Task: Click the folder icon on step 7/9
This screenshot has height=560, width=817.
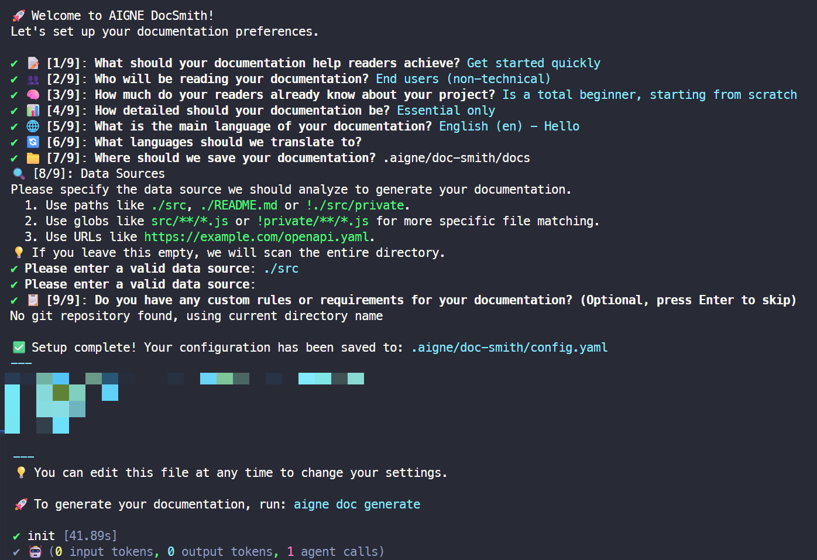Action: click(x=33, y=158)
